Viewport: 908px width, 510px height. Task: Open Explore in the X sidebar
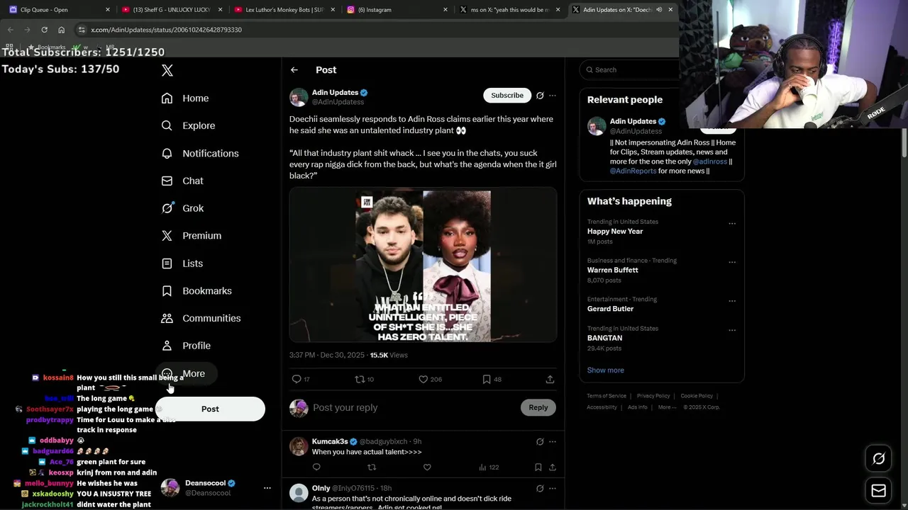(x=188, y=125)
